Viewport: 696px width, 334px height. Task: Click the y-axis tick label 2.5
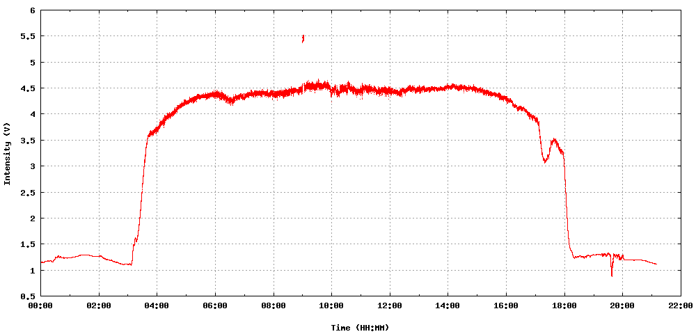click(x=29, y=193)
